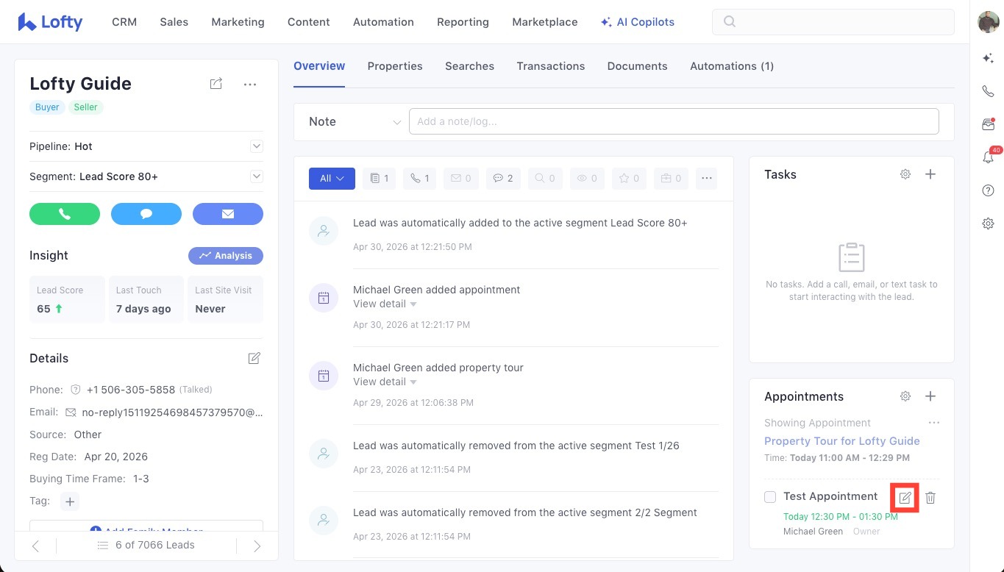
Task: Add a tag with plus icon
Action: click(x=70, y=501)
